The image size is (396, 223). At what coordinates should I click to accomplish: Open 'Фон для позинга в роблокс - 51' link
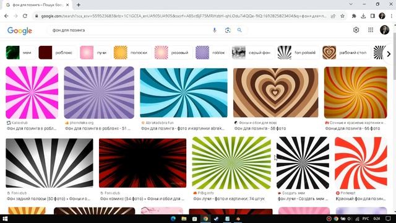(98, 128)
